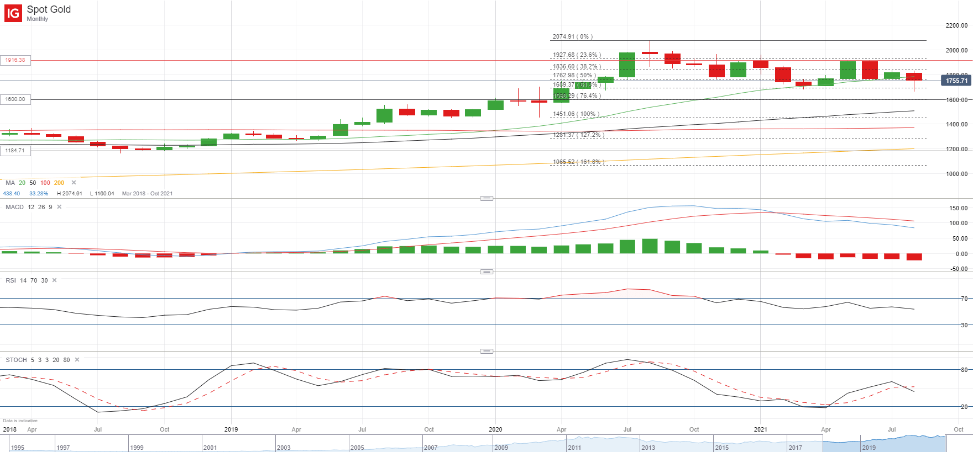Close the MACD indicator panel

59,207
